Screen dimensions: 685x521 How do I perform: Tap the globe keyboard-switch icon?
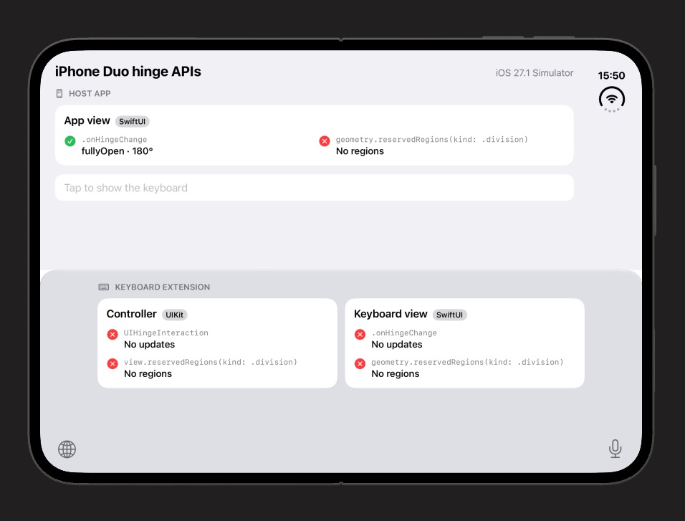tap(67, 449)
